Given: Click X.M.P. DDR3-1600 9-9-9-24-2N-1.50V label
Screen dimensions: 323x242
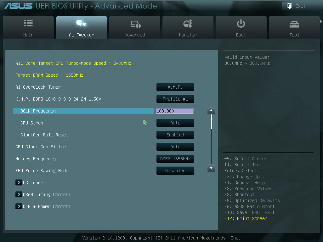Looking at the screenshot, I should 58,99.
